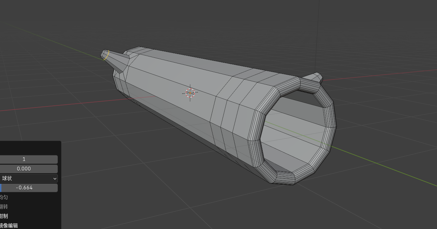The height and width of the screenshot is (229, 437).
Task: Click the red X axis line right of the model
Action: click(x=386, y=74)
